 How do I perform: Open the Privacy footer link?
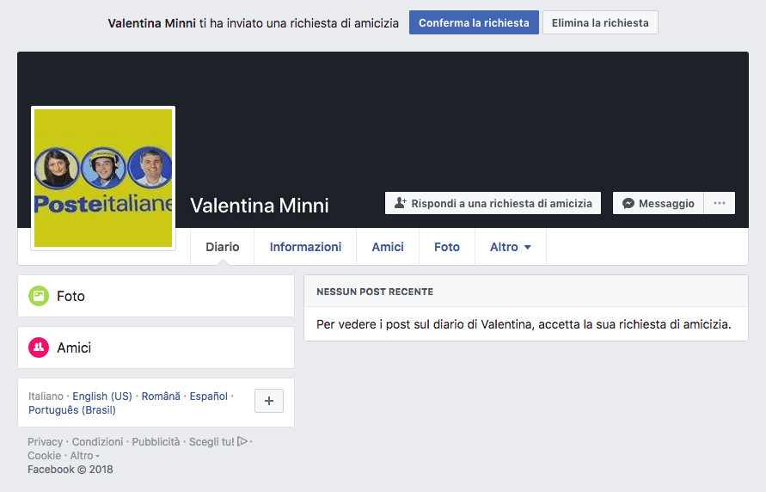[46, 442]
